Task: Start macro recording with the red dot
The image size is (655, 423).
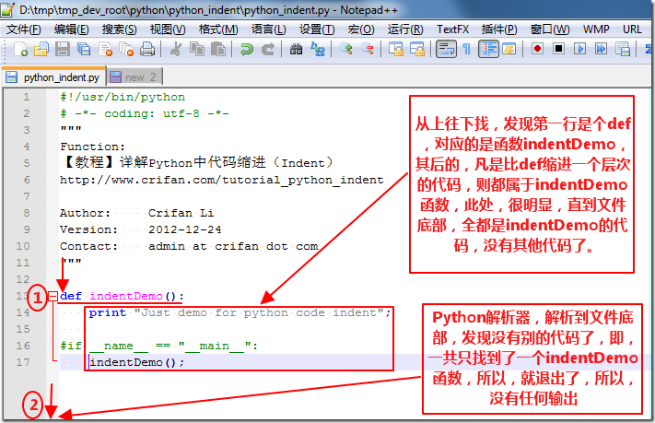Action: click(538, 49)
